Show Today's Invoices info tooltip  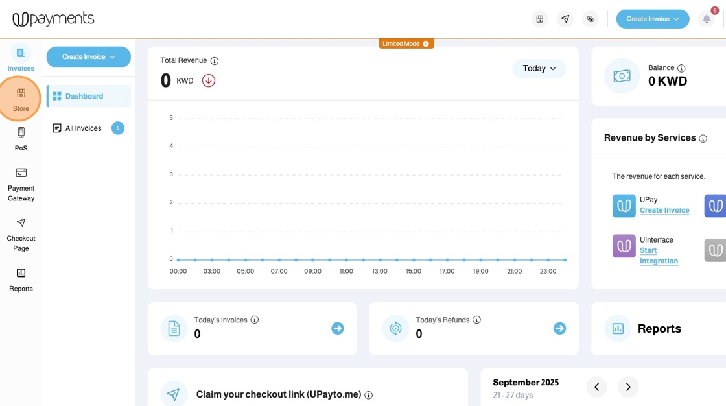click(x=255, y=320)
